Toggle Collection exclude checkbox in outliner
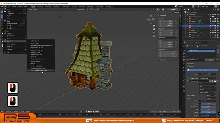This screenshot has height=123, width=220. pos(209,14)
